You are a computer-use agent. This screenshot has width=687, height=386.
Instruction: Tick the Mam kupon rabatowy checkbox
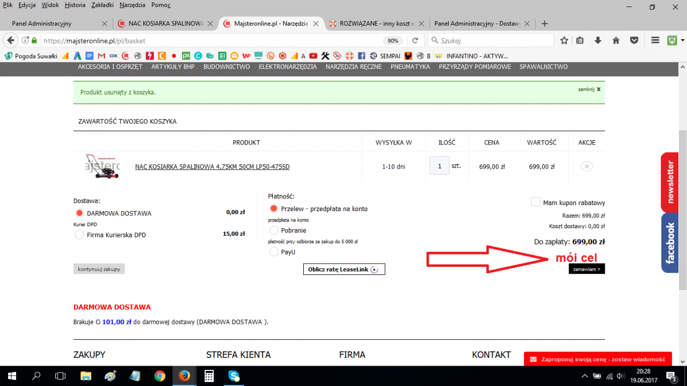coord(535,202)
